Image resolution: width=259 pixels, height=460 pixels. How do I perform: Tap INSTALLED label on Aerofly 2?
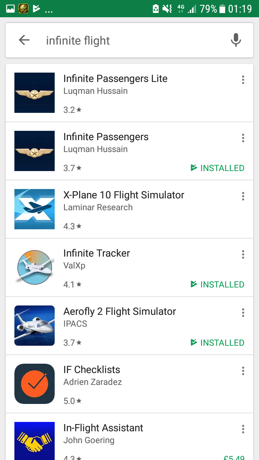point(218,343)
